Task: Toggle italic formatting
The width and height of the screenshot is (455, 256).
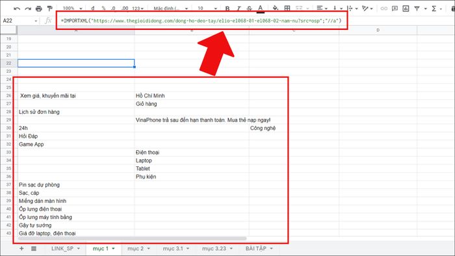Action: point(239,8)
